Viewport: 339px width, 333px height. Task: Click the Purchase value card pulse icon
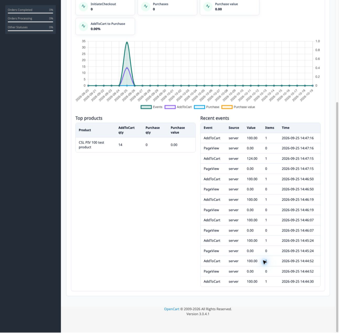click(208, 6)
